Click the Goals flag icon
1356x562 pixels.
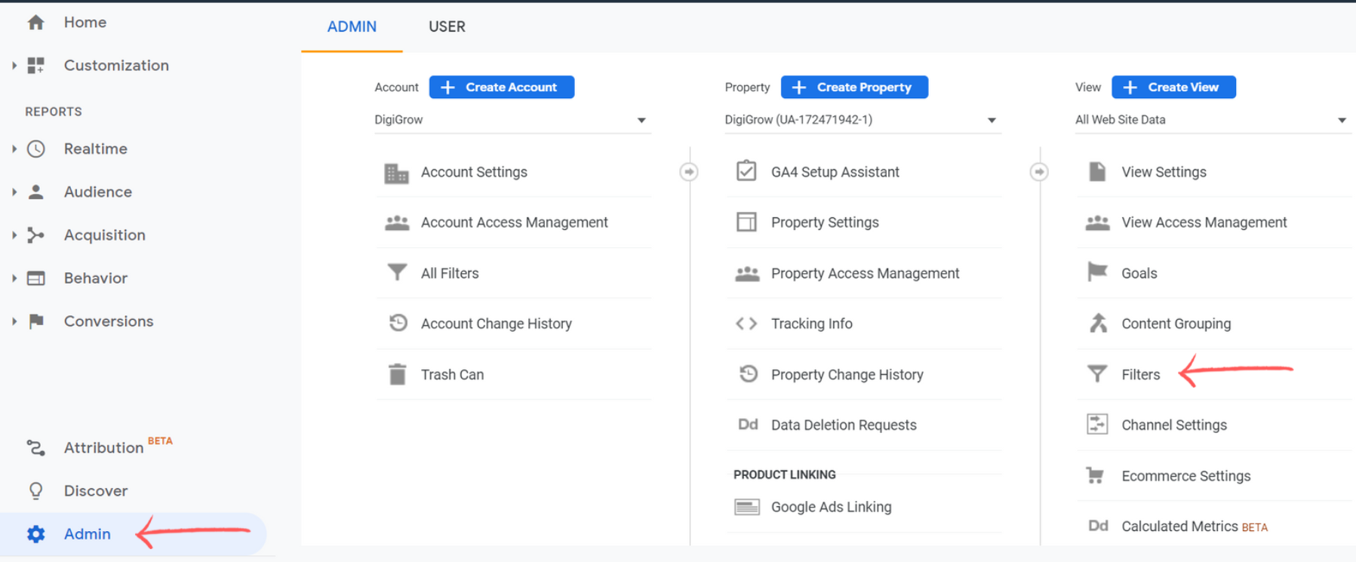(1097, 272)
